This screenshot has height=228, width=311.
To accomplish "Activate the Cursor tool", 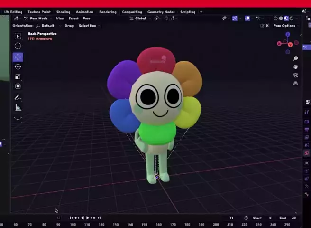I will (18, 46).
